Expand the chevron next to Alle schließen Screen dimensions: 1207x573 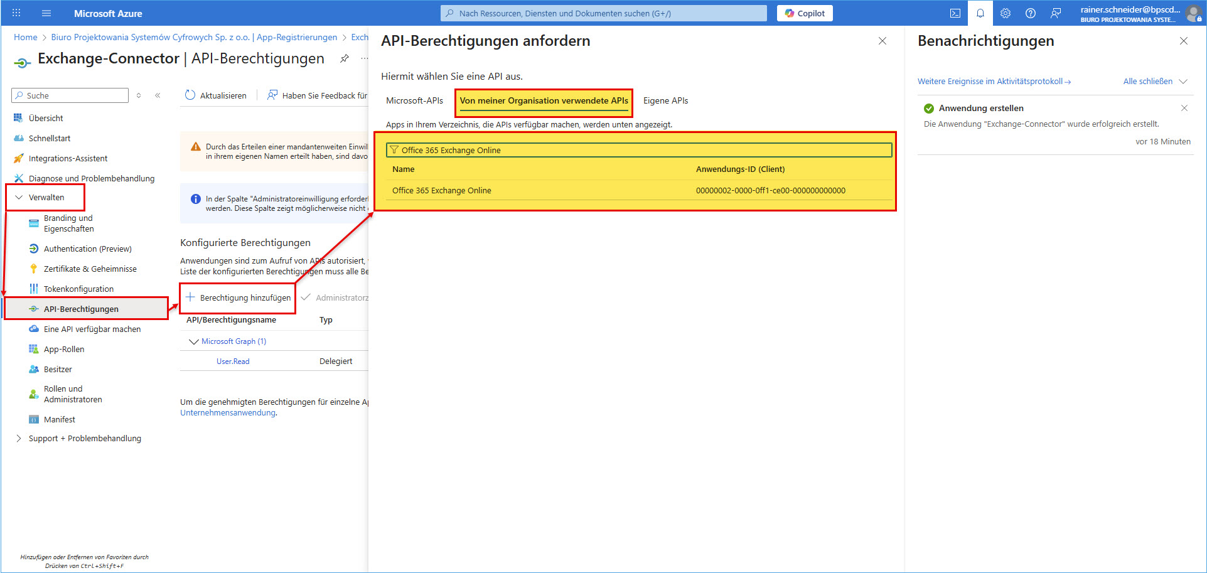(1183, 82)
